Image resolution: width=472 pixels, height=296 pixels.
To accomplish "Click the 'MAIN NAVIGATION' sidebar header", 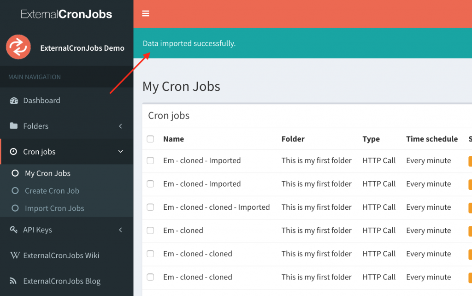I will point(34,77).
